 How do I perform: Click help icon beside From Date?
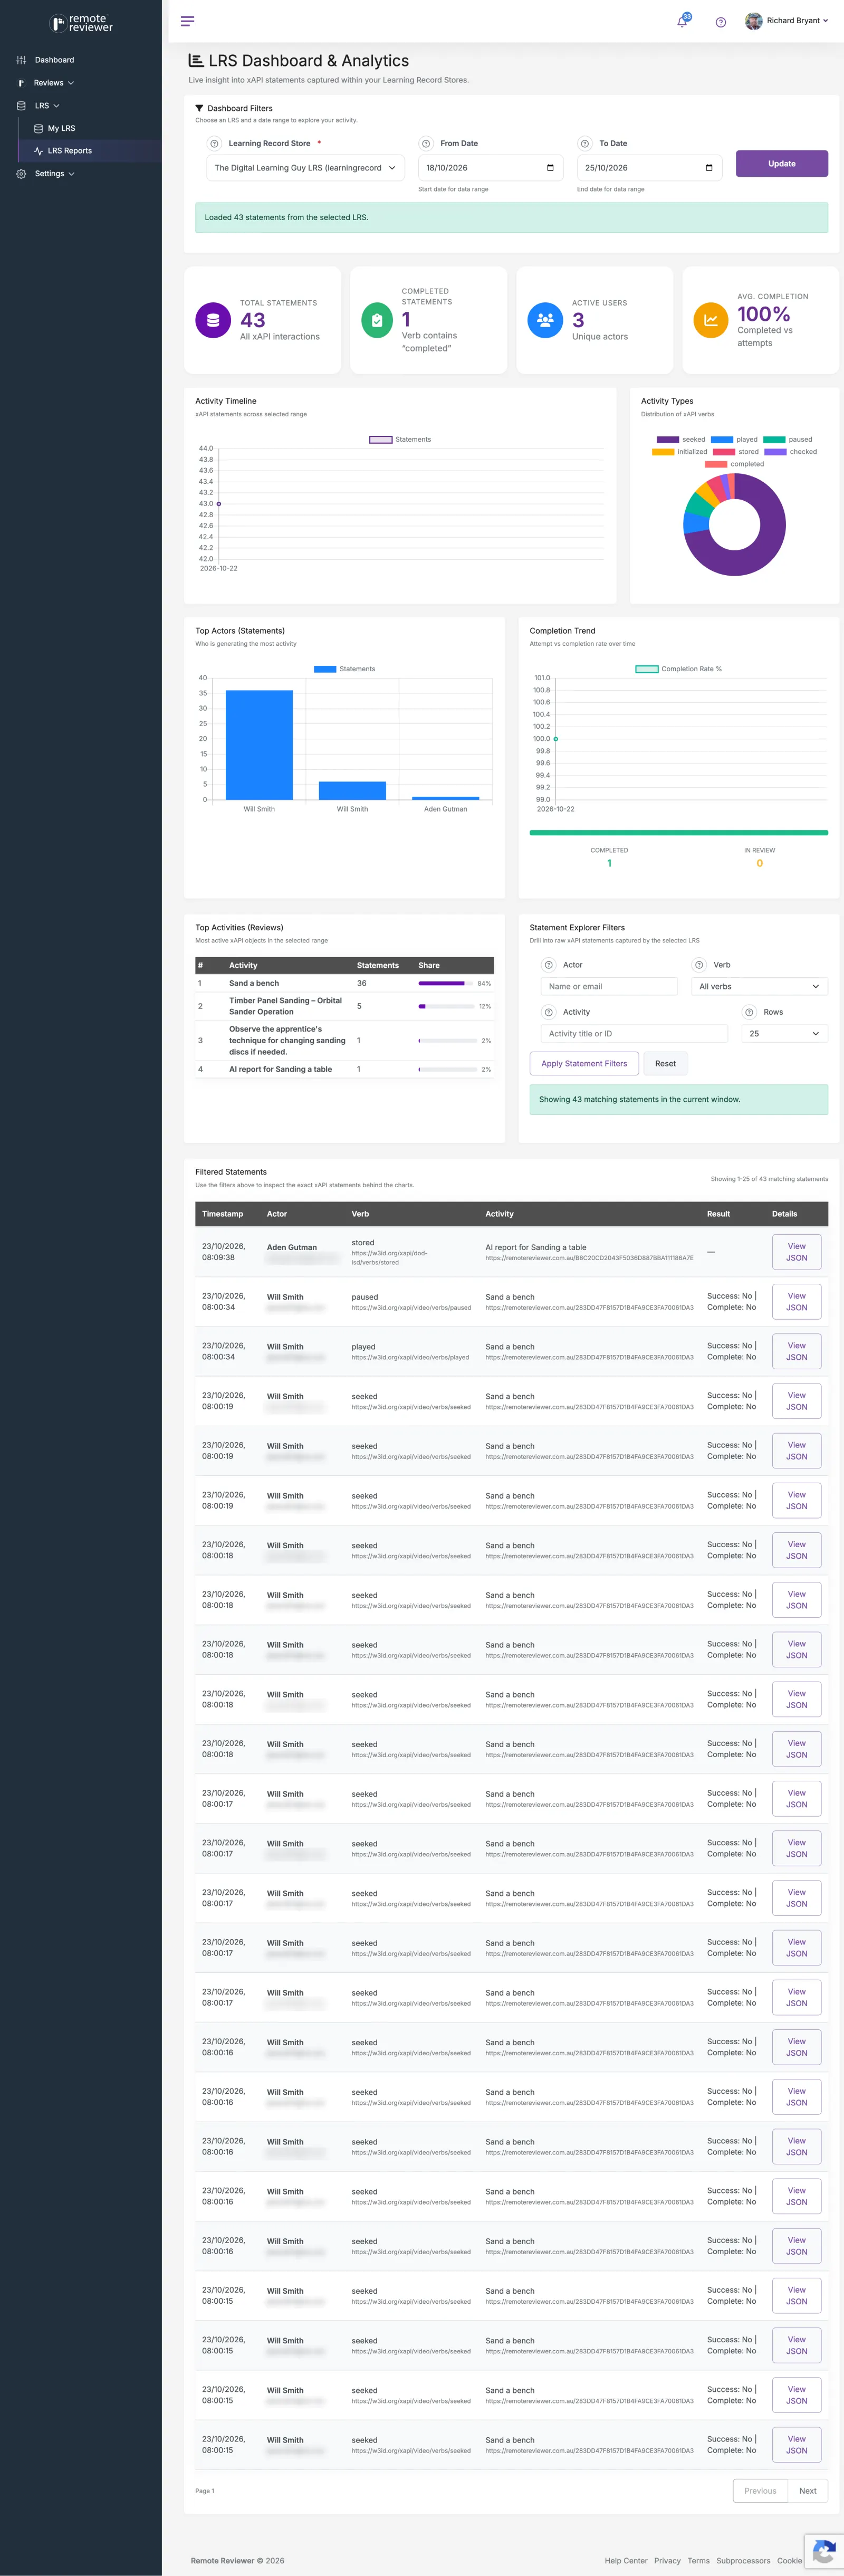[x=426, y=144]
